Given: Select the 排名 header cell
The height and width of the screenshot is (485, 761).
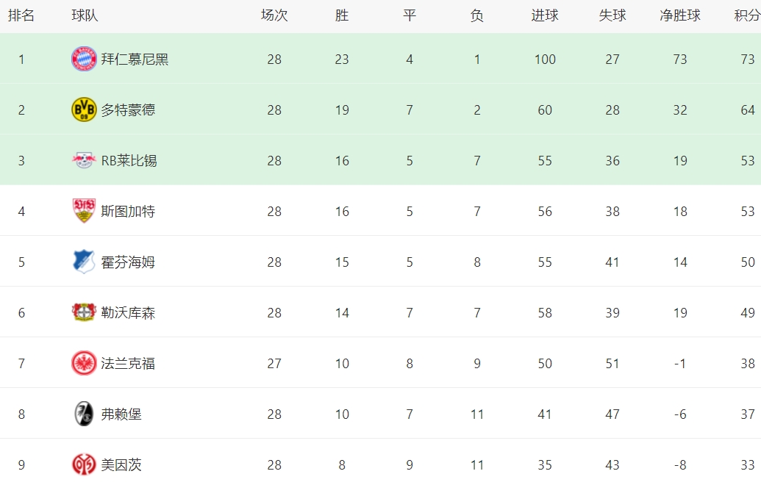Looking at the screenshot, I should click(21, 15).
